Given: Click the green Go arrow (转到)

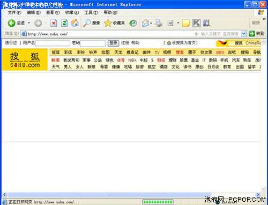Looking at the screenshot, I should (x=251, y=33).
